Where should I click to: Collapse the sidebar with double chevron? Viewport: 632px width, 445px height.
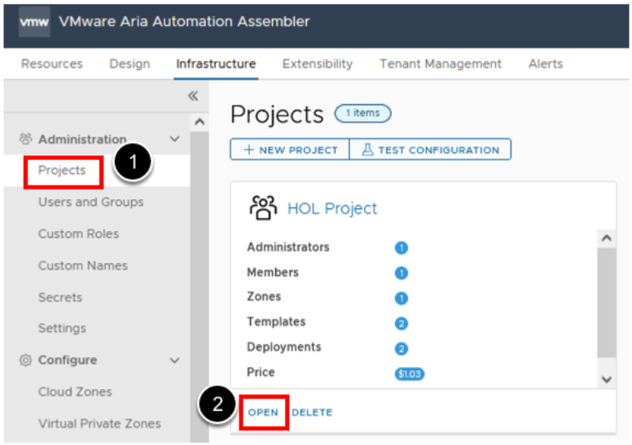click(x=193, y=96)
